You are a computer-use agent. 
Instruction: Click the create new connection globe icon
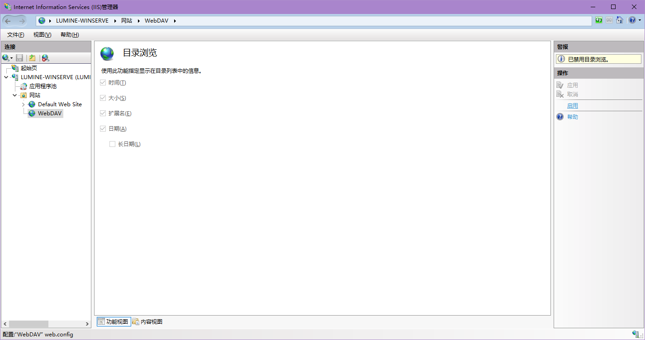click(5, 58)
